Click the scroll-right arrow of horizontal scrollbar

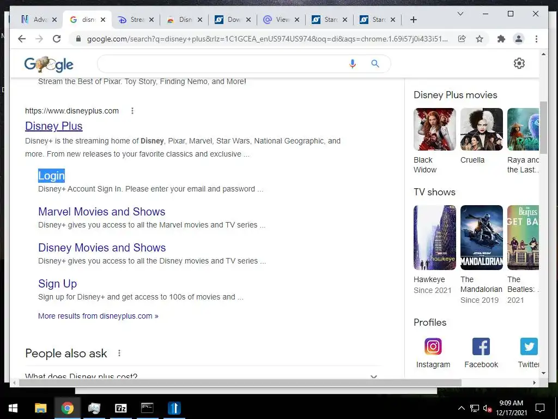click(x=534, y=382)
